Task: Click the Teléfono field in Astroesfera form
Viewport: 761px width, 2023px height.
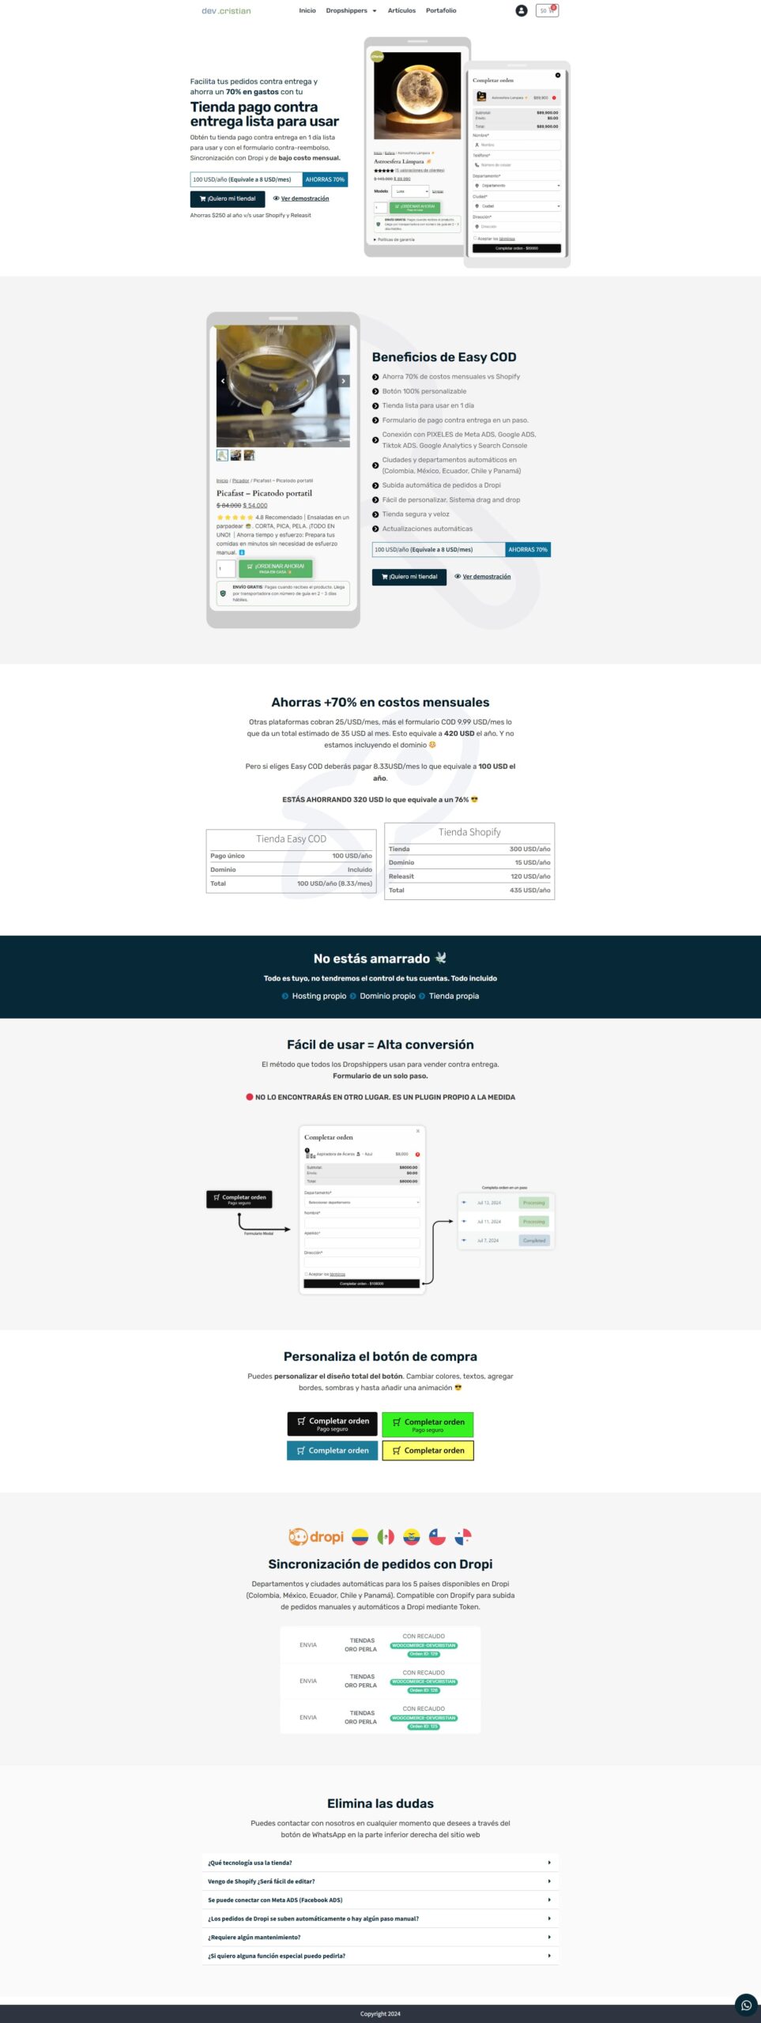Action: (x=517, y=165)
